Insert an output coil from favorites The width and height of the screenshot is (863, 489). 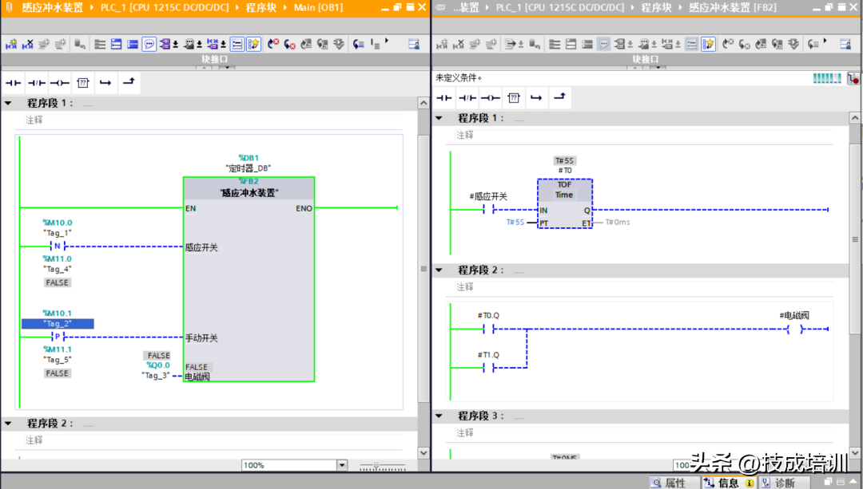(x=59, y=82)
